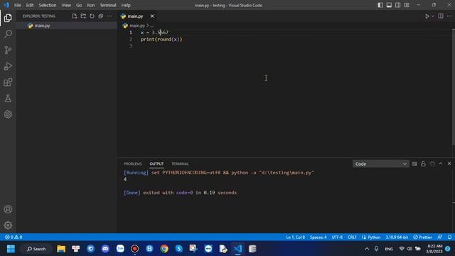
Task: Run the Python file with play button
Action: [x=427, y=16]
